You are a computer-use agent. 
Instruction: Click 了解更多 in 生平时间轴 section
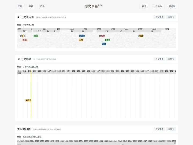coord(159,129)
